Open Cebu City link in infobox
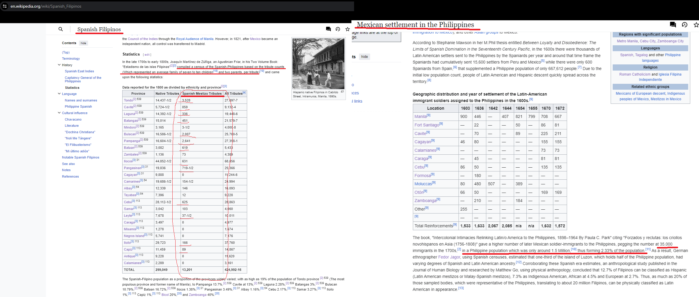 pos(648,41)
